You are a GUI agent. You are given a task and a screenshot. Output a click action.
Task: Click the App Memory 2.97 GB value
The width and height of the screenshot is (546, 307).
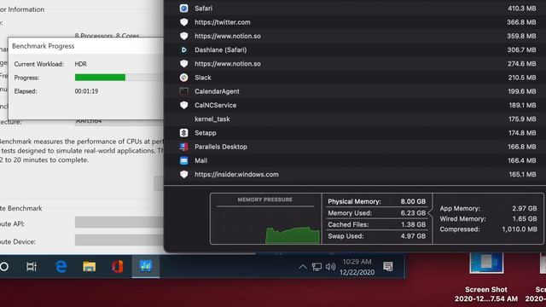525,208
